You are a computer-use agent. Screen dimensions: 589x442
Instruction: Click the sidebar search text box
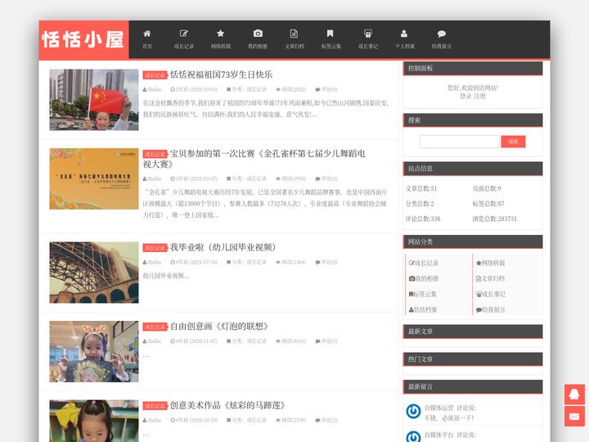[x=460, y=142]
